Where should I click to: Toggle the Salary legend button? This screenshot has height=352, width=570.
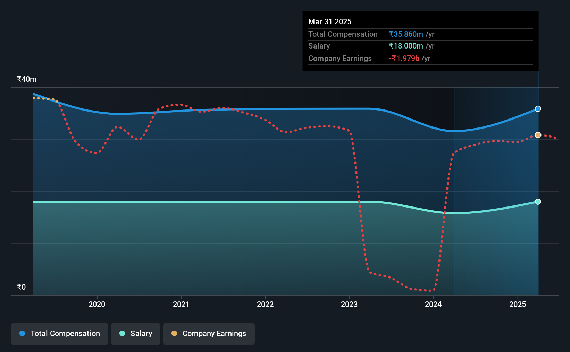coord(136,334)
